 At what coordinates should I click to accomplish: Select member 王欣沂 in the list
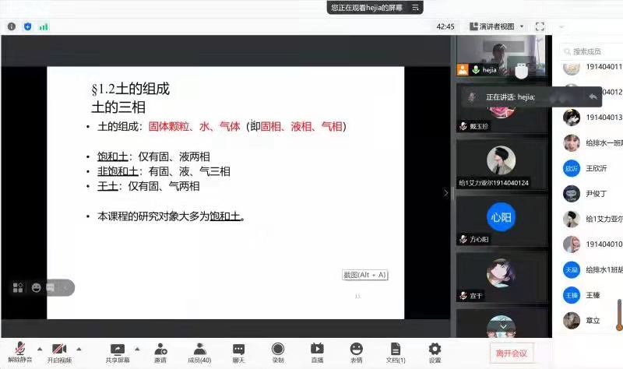click(x=595, y=168)
